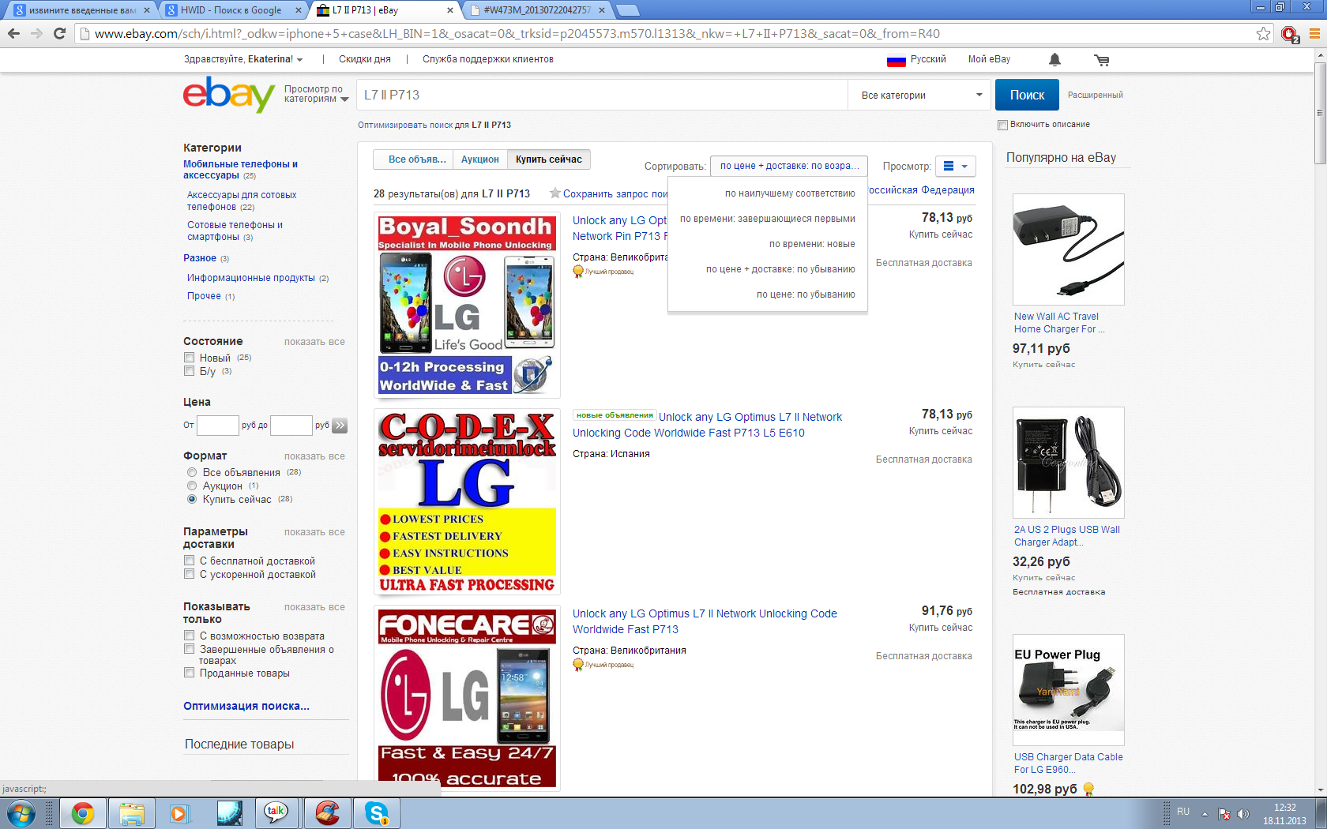The width and height of the screenshot is (1327, 829).
Task: Click the Action Center flag tray icon
Action: pyautogui.click(x=1224, y=813)
